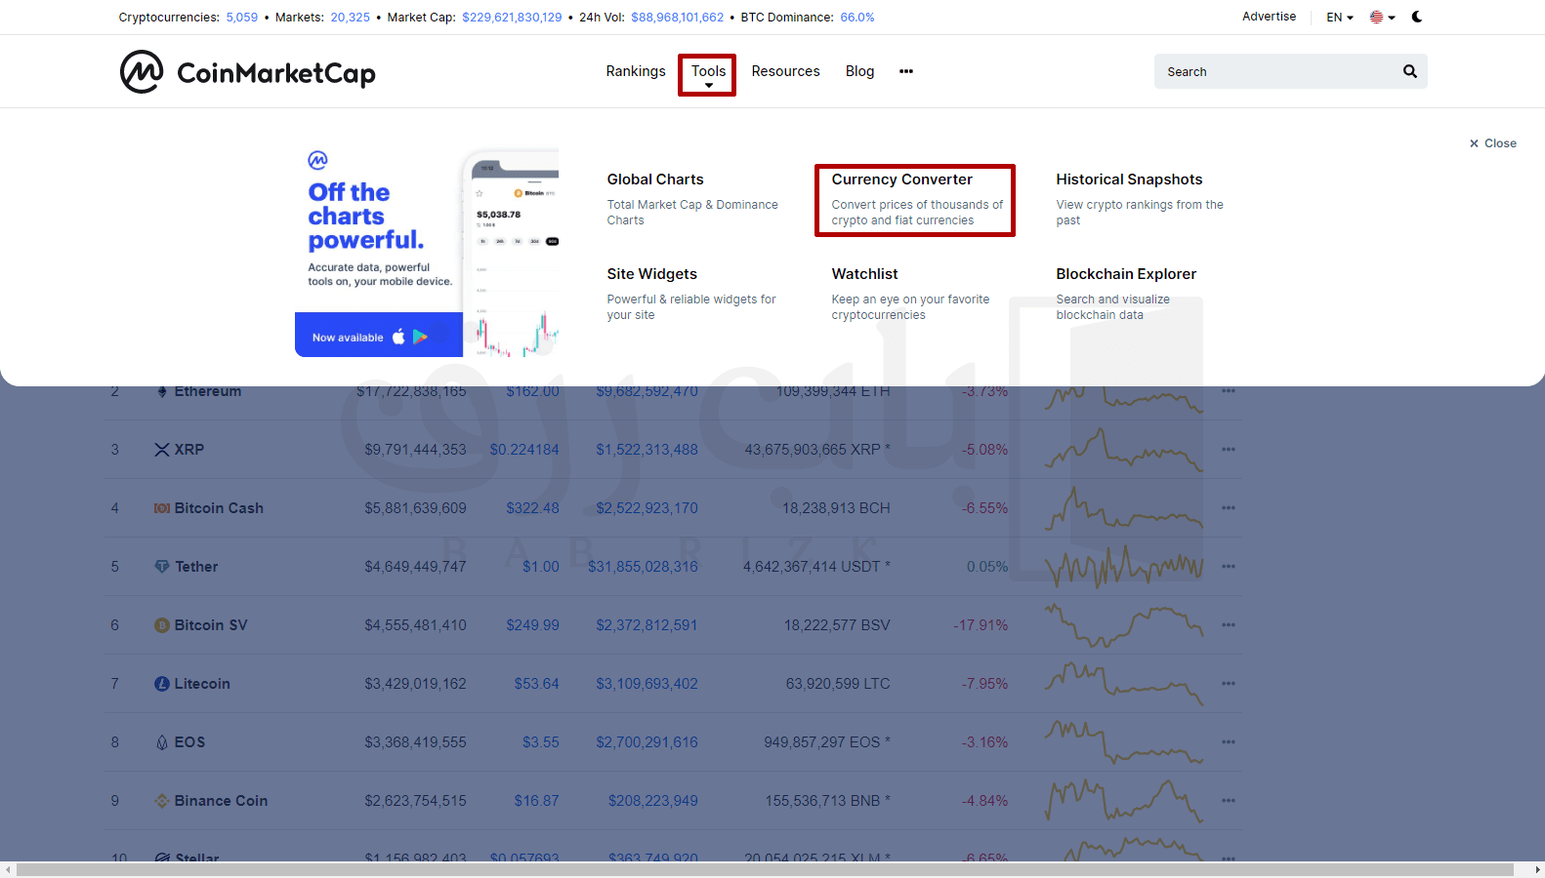Click the Market Cap value in top bar
The height and width of the screenshot is (878, 1545).
click(x=512, y=18)
